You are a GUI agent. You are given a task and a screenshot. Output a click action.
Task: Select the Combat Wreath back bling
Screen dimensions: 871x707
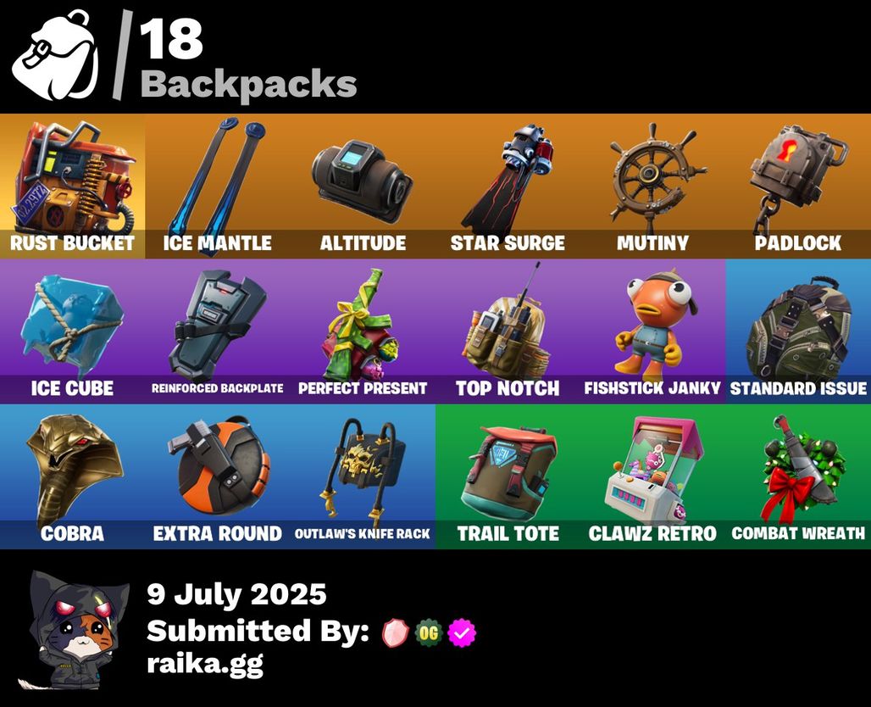point(798,476)
